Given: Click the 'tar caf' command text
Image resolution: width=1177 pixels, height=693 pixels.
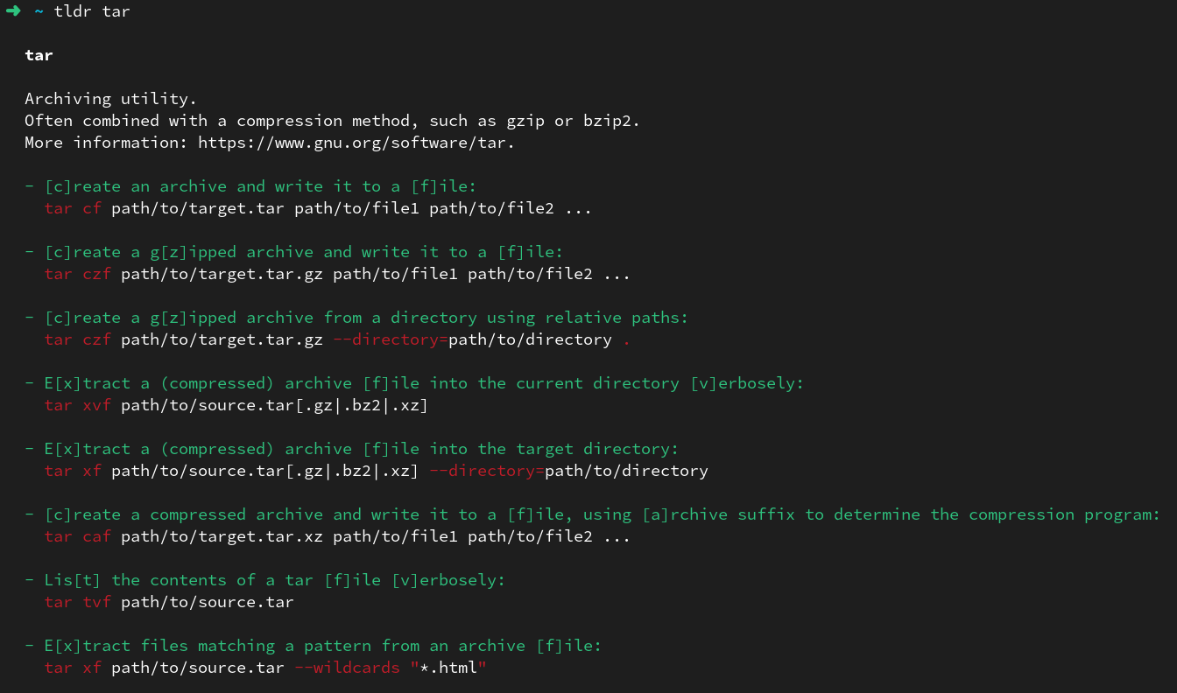Looking at the screenshot, I should 78,536.
